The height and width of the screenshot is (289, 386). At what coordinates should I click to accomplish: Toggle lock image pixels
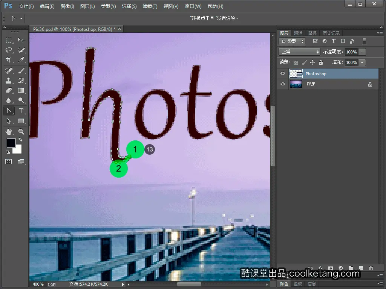point(304,62)
